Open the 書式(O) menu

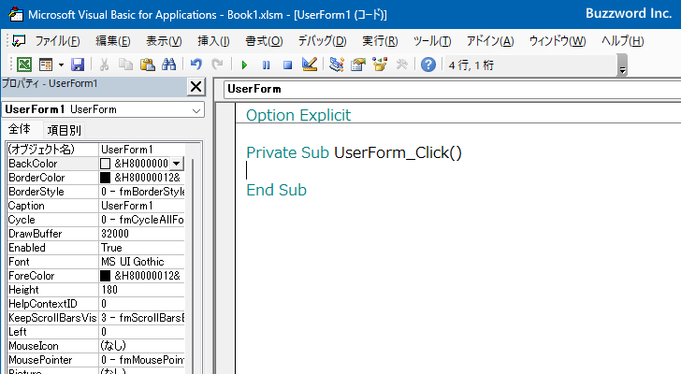click(264, 41)
